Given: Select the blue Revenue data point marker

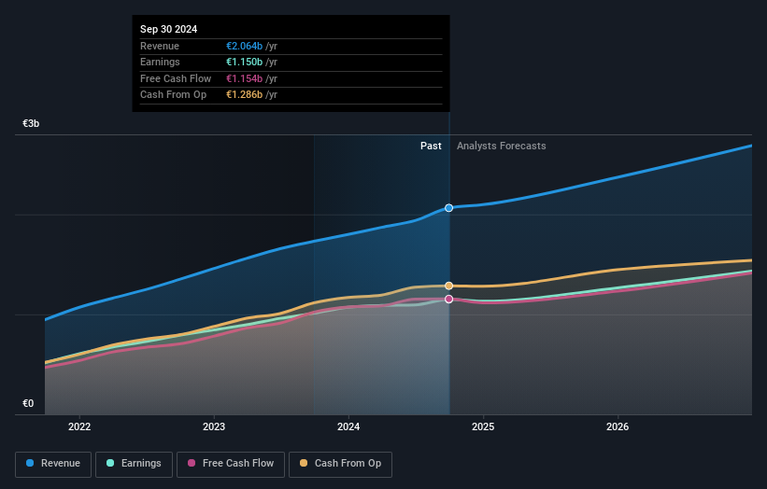Looking at the screenshot, I should (x=448, y=208).
